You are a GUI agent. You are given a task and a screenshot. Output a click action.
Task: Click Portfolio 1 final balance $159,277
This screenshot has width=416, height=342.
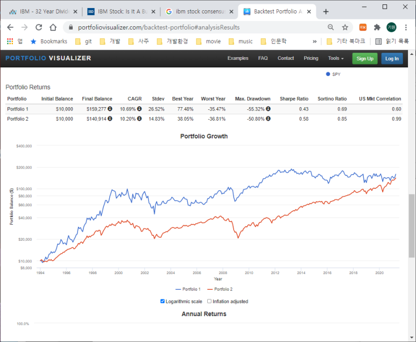coord(96,109)
